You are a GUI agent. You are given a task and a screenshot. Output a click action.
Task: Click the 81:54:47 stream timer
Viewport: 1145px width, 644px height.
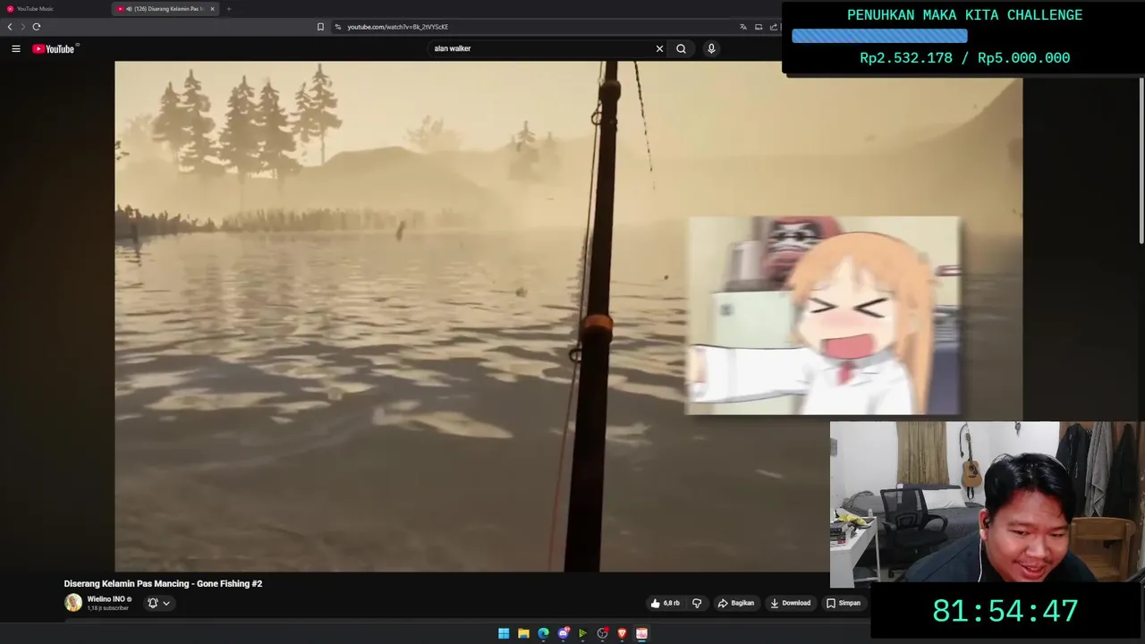coord(1005,612)
